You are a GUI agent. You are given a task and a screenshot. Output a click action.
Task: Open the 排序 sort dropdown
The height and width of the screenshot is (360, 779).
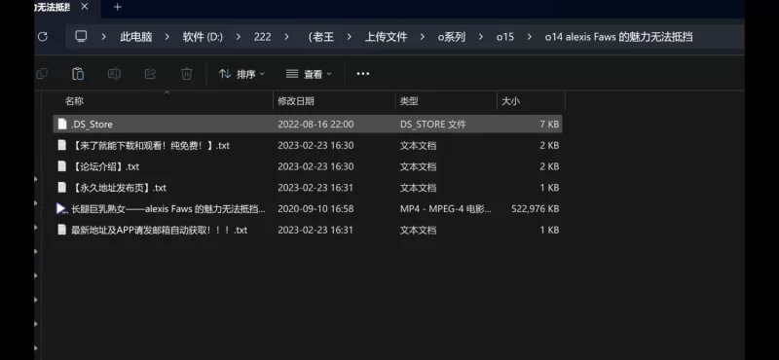[x=241, y=74]
